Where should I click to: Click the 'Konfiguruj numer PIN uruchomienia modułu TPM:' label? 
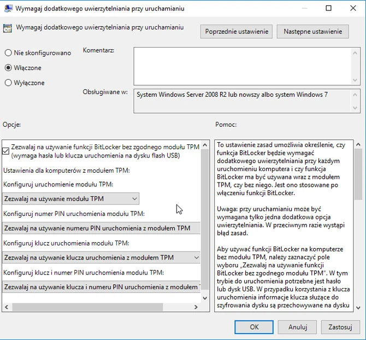click(x=74, y=214)
